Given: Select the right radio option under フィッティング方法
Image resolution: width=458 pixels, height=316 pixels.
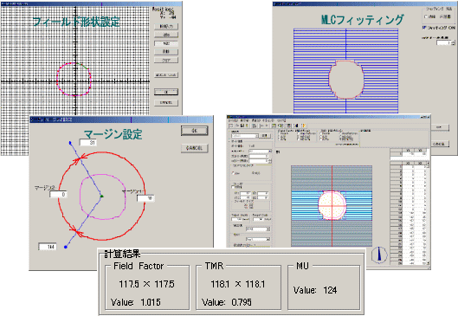Looking at the screenshot, I should (441, 17).
